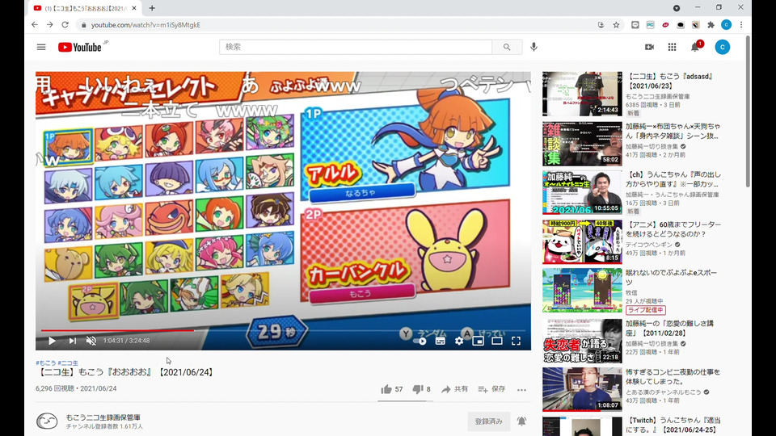Open the create video camera icon
This screenshot has width=776, height=436.
point(649,47)
